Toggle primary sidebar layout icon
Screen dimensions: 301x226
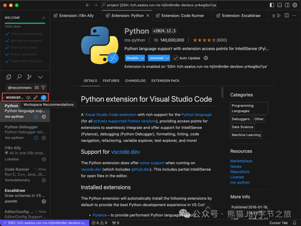[272, 5]
